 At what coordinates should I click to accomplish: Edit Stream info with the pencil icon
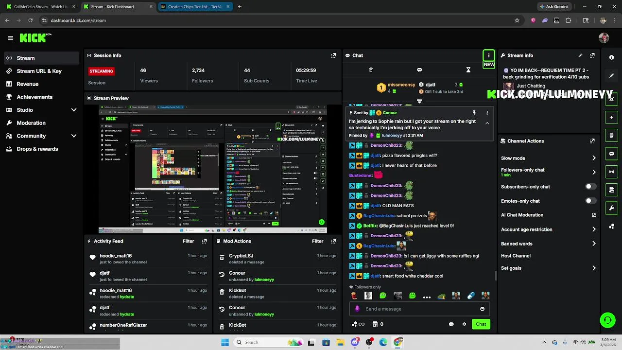click(x=580, y=55)
